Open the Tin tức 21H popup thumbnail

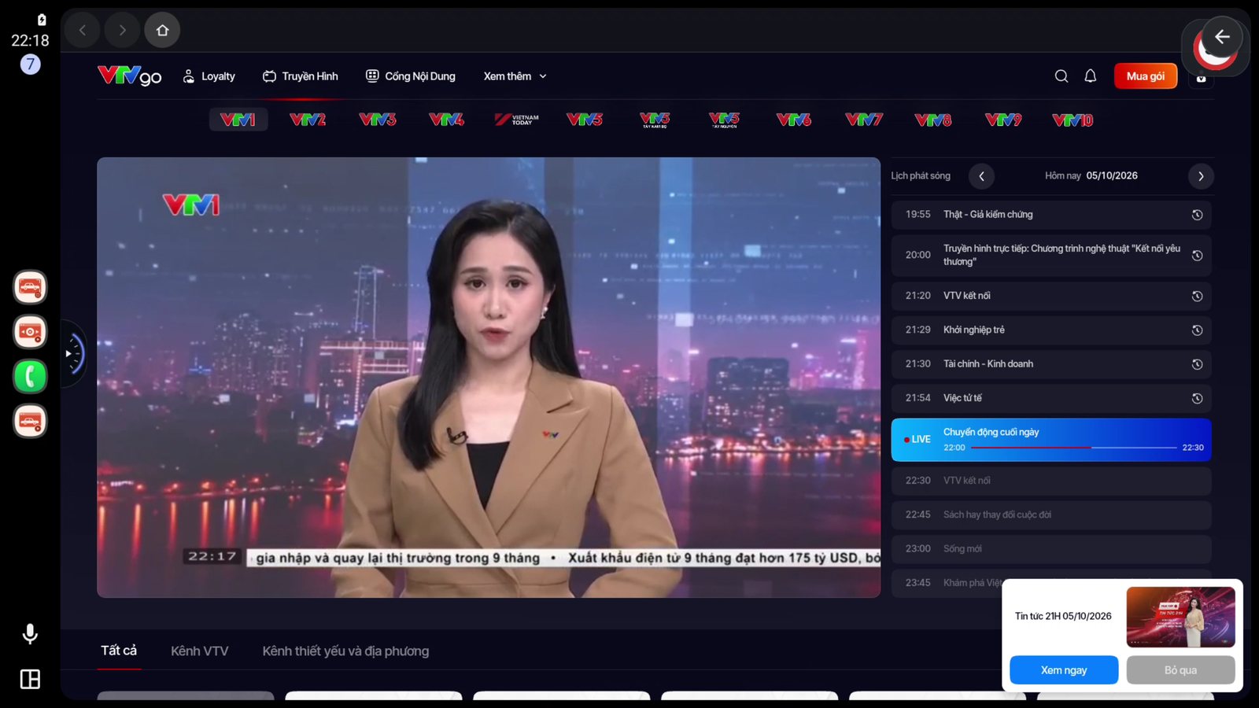click(1180, 617)
